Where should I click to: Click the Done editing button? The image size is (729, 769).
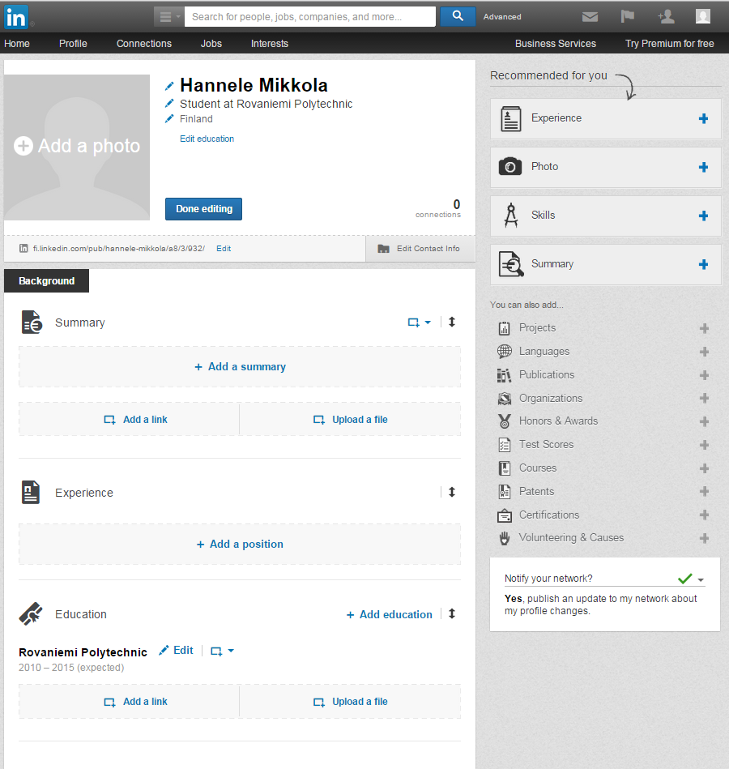[x=203, y=209]
